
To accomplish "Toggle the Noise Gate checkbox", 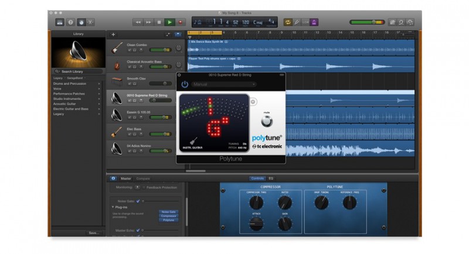I will click(x=138, y=201).
